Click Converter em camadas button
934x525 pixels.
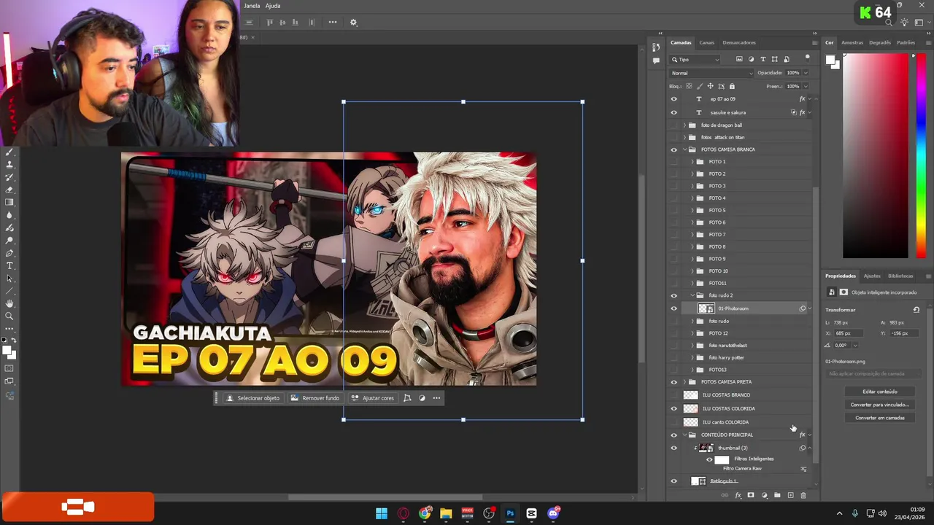880,418
